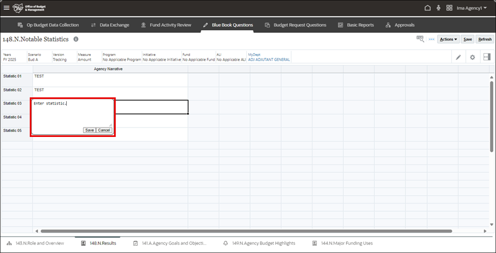The height and width of the screenshot is (253, 496).
Task: Open the accessibility settings icon
Action: tap(439, 8)
